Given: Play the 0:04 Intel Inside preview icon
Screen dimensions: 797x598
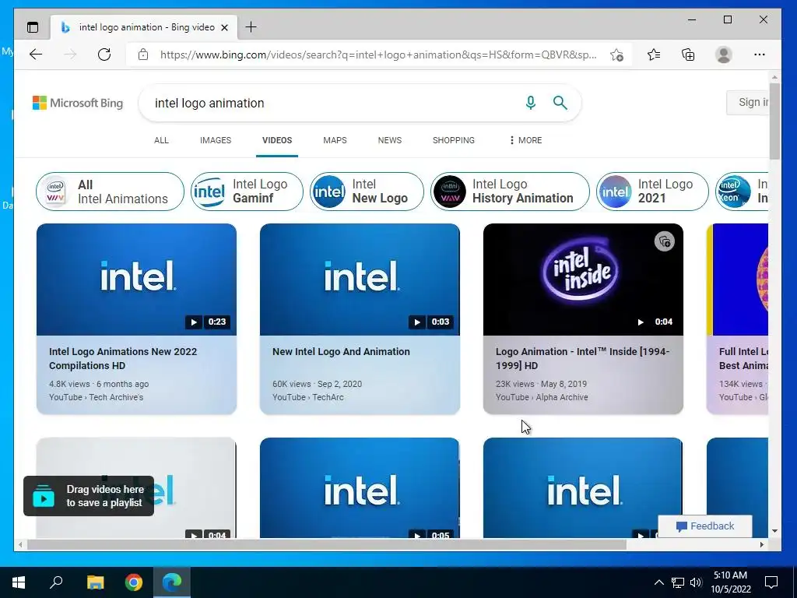Looking at the screenshot, I should point(641,322).
